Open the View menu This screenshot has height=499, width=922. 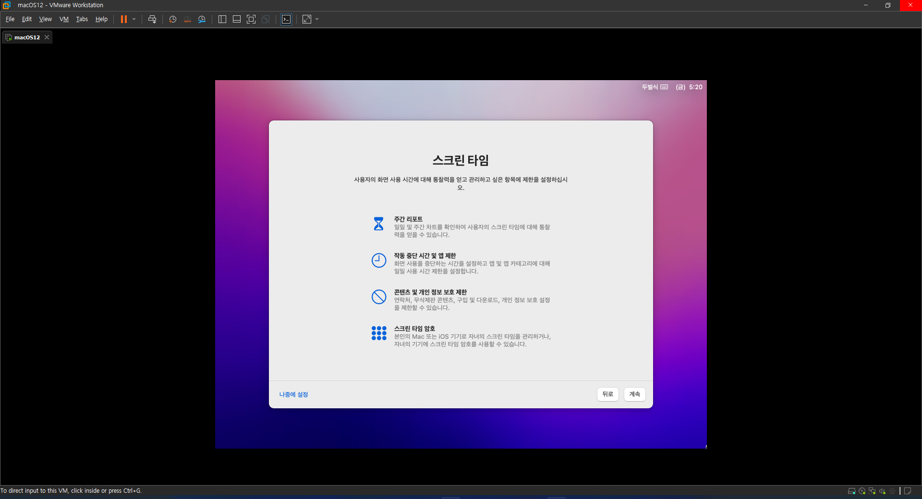click(x=46, y=19)
